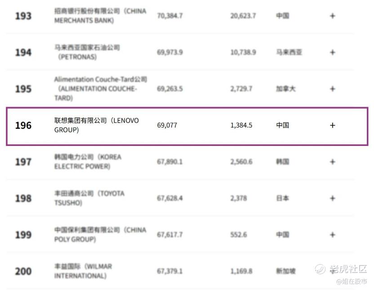Viewport: 374px width, 290px height.
Task: Click the Lenovo Group company name
Action: [96, 125]
